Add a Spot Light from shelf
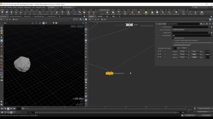The height and width of the screenshot is (119, 213). (113, 13)
